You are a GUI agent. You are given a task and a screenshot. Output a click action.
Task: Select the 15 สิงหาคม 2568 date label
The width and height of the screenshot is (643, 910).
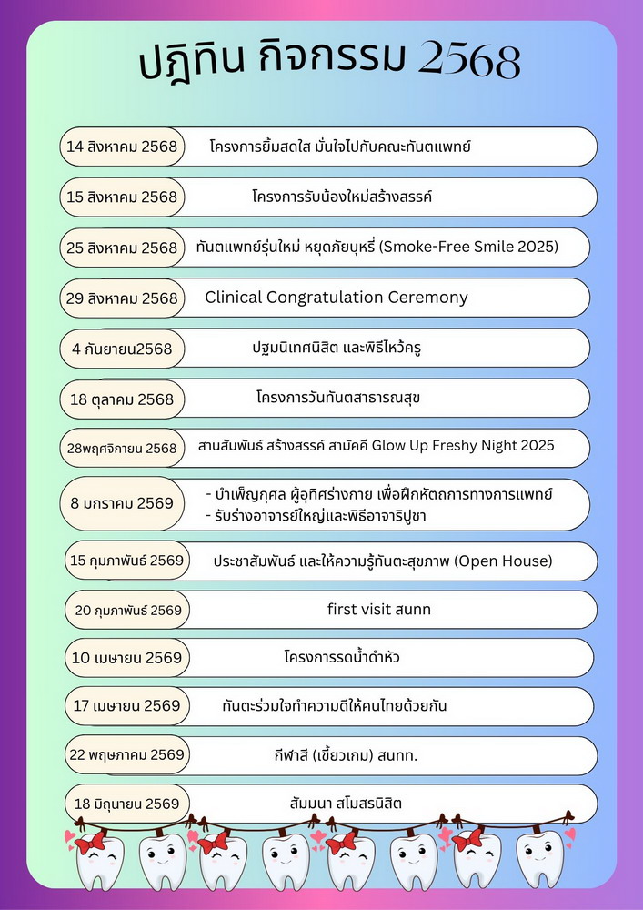pos(122,197)
